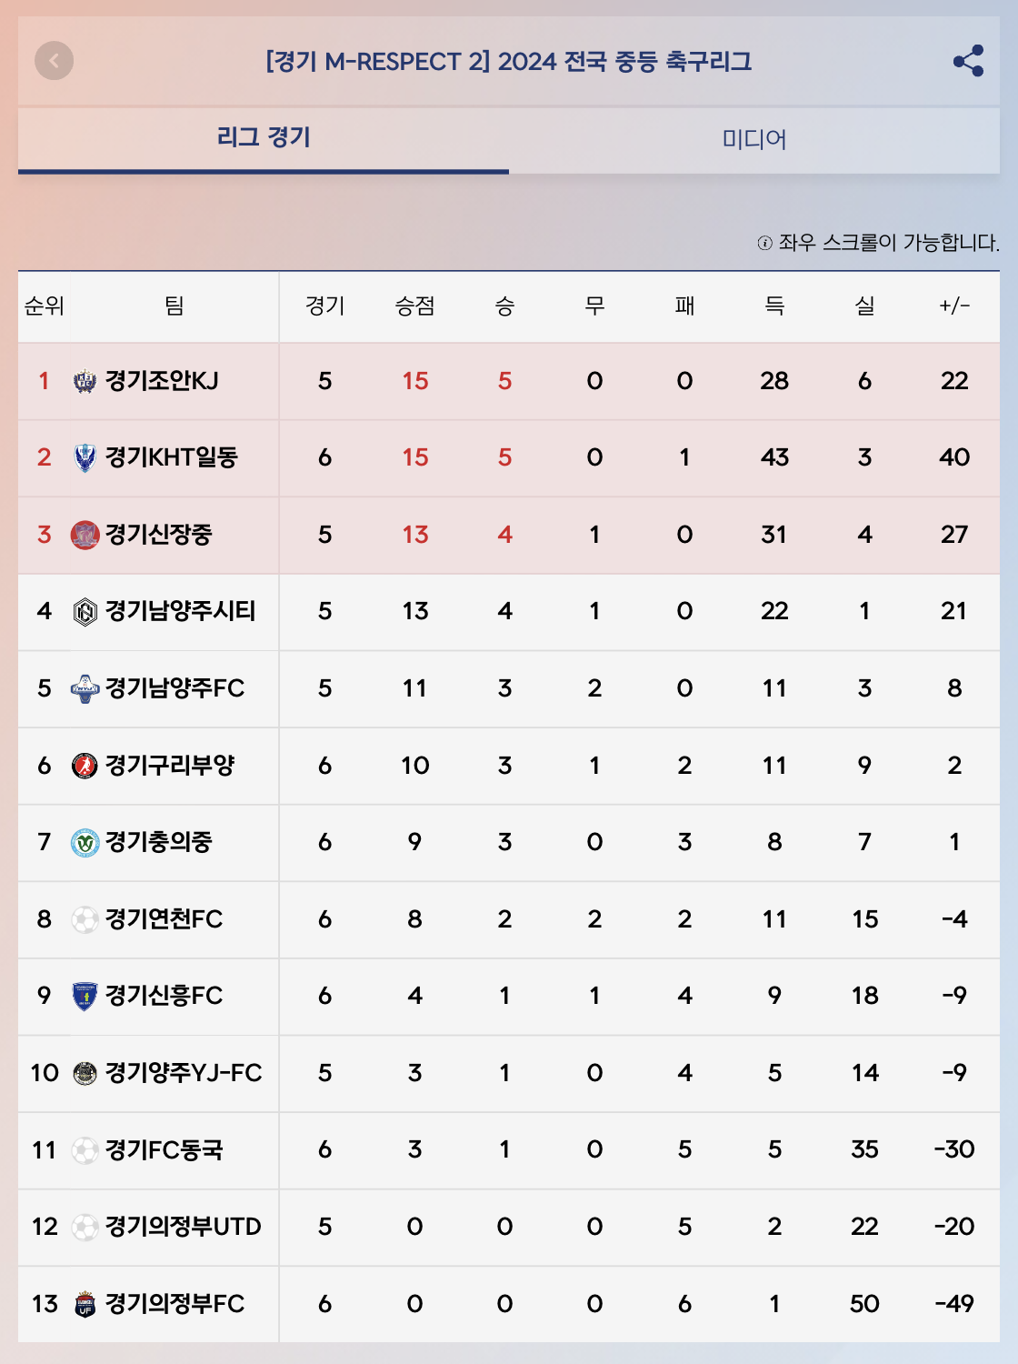The width and height of the screenshot is (1018, 1364).
Task: Click the 경기신흥FC shield icon
Action: 85,997
